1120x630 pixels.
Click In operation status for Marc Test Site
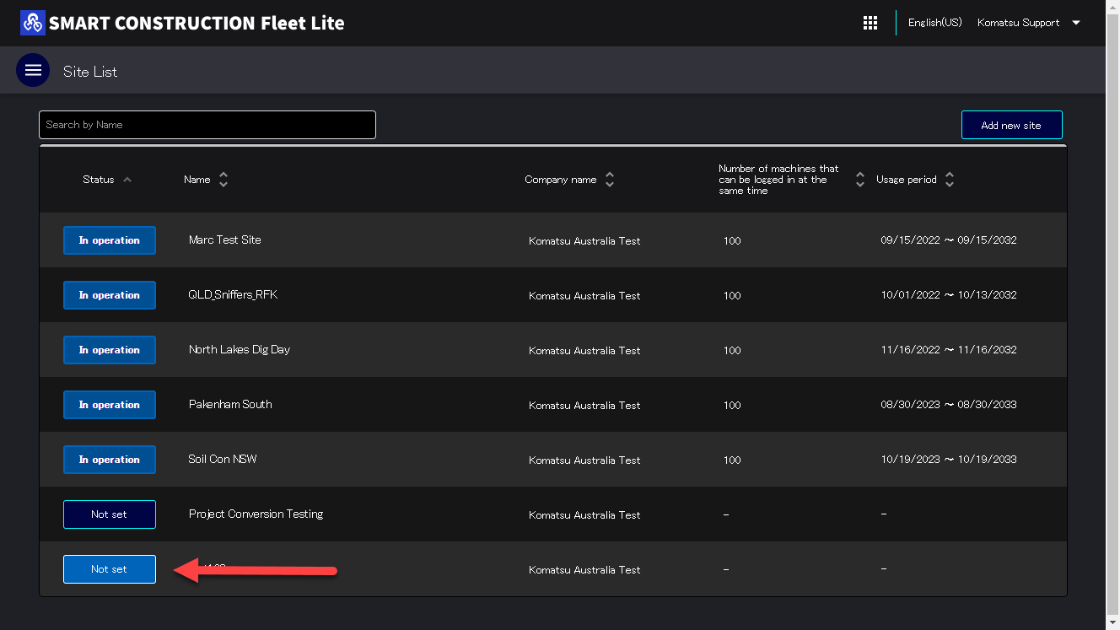(110, 240)
